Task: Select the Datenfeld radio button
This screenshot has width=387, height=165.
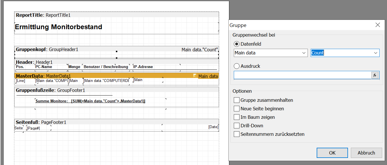Action: pyautogui.click(x=237, y=44)
